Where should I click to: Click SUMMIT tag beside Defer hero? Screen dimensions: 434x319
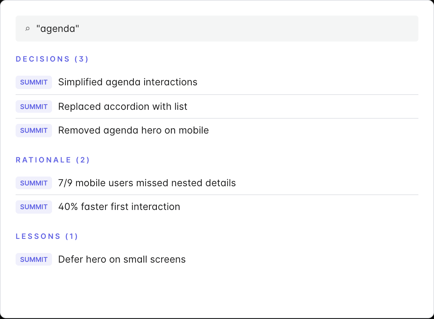[34, 259]
